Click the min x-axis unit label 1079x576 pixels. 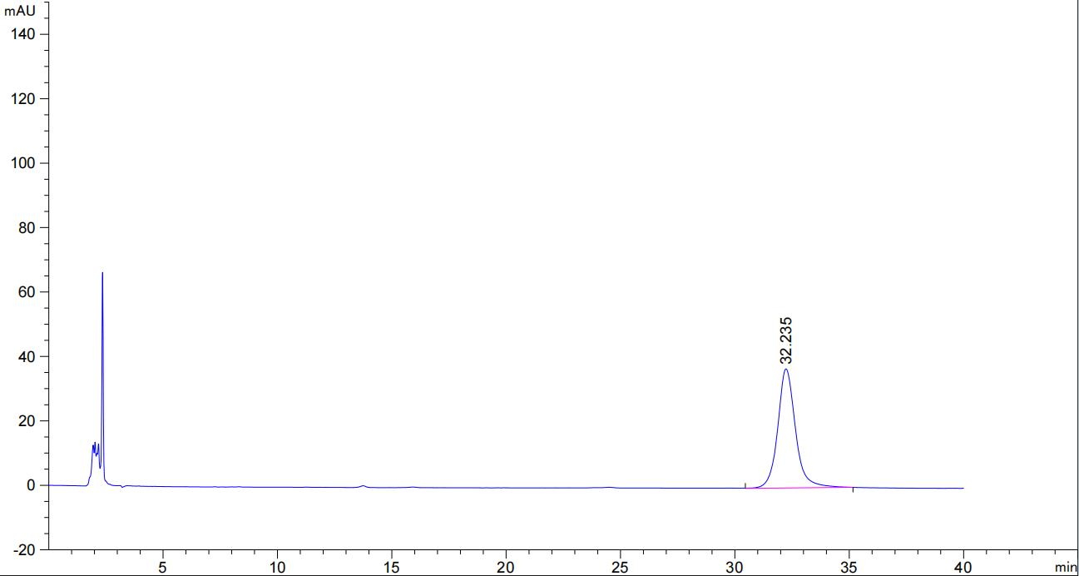pos(1066,567)
